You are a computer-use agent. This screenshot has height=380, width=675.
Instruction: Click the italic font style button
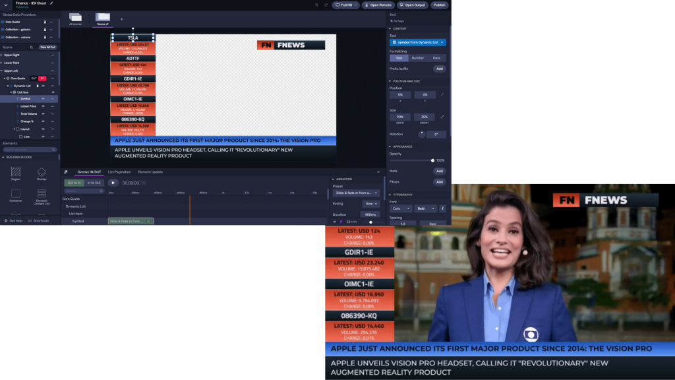(442, 208)
